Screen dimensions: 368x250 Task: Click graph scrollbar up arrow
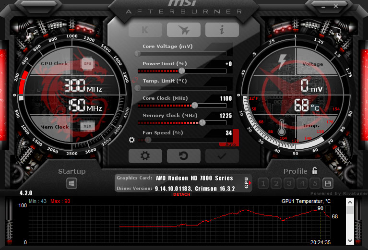pyautogui.click(x=350, y=202)
